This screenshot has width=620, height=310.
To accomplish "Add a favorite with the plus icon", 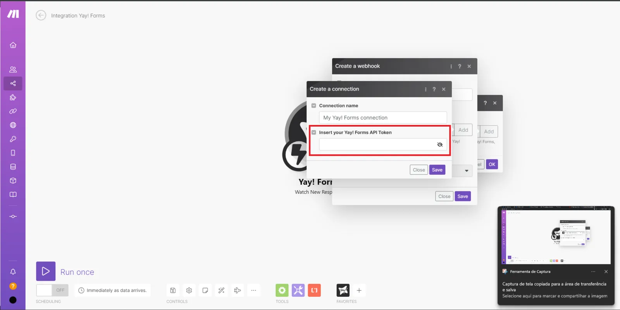I will 359,290.
